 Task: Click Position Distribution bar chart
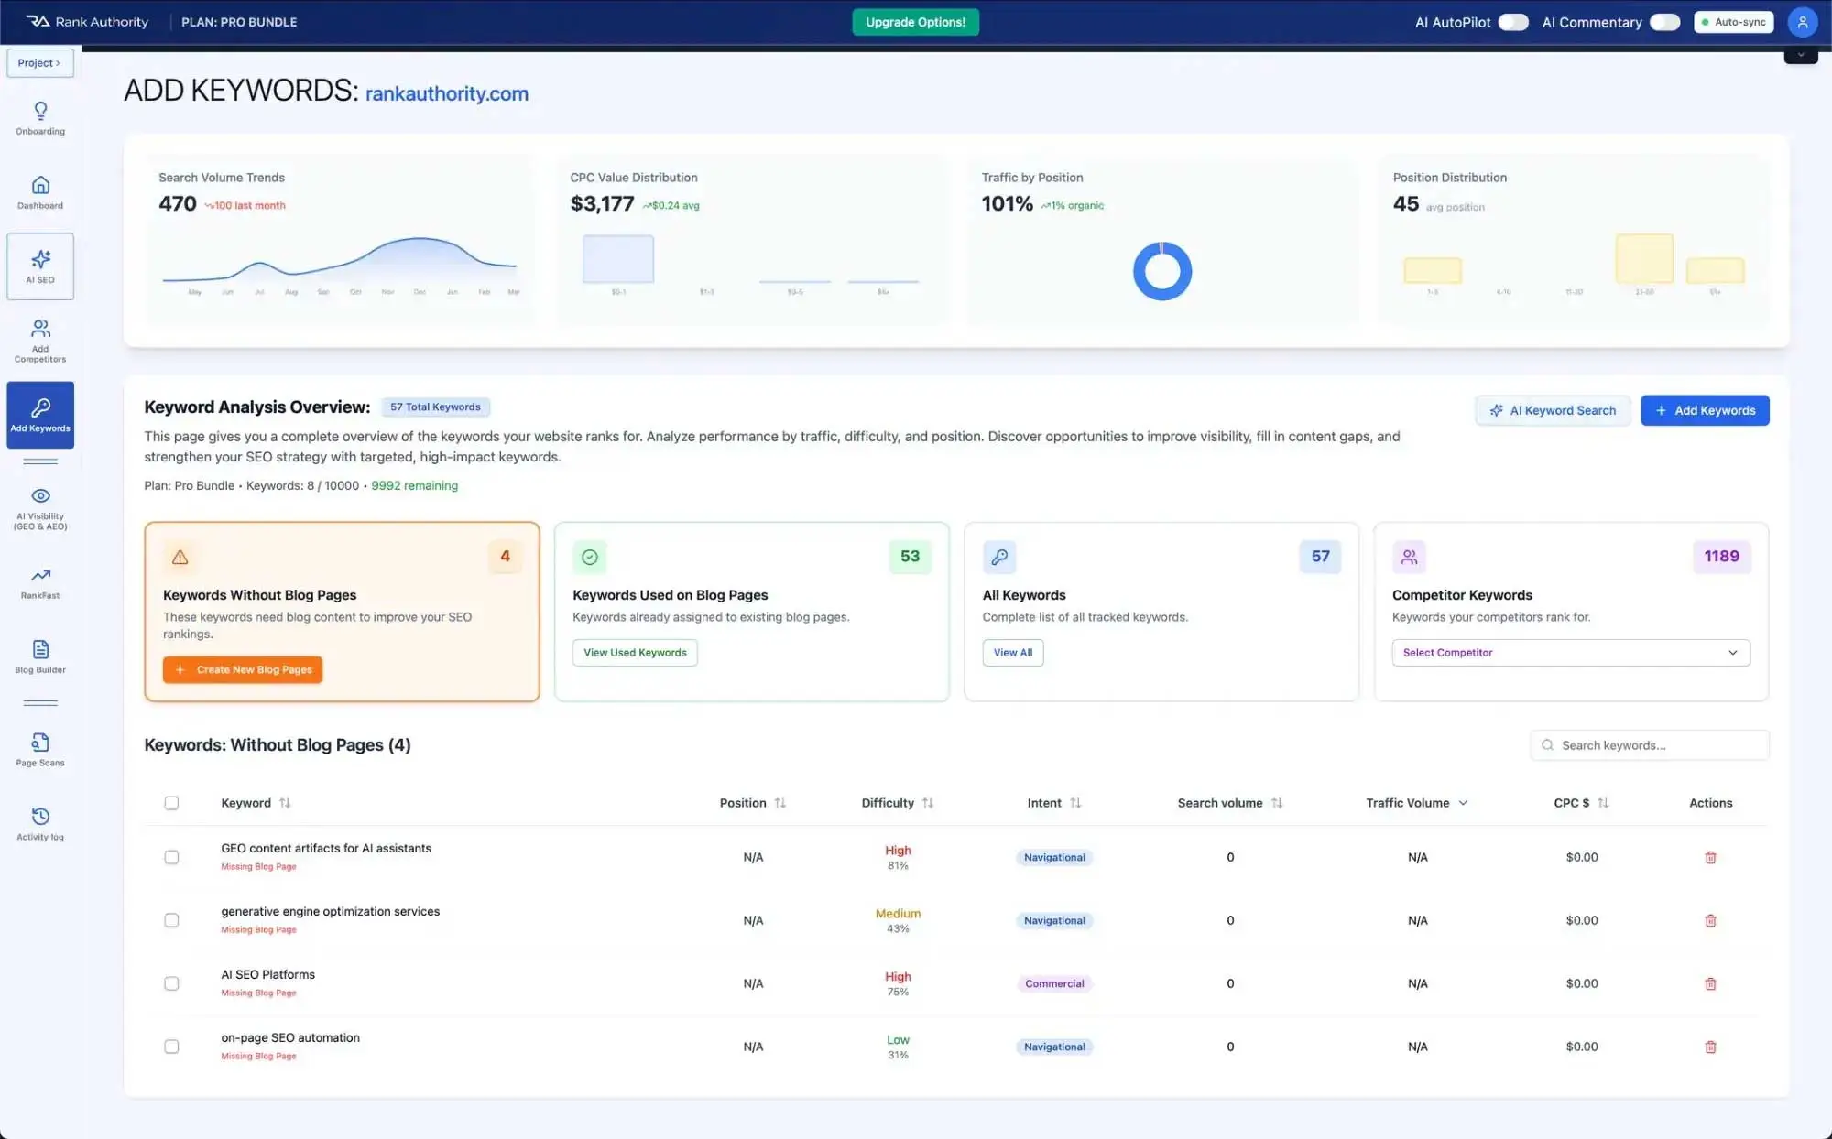pyautogui.click(x=1574, y=264)
